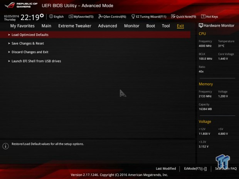This screenshot has width=239, height=179.
Task: Switch to EzMode(F7)
Action: click(193, 169)
